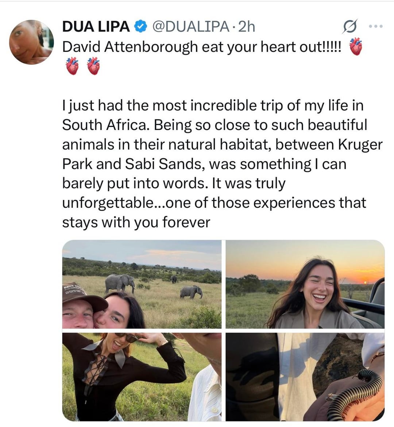The width and height of the screenshot is (394, 427).
Task: Open the round profile avatar
Action: [31, 42]
